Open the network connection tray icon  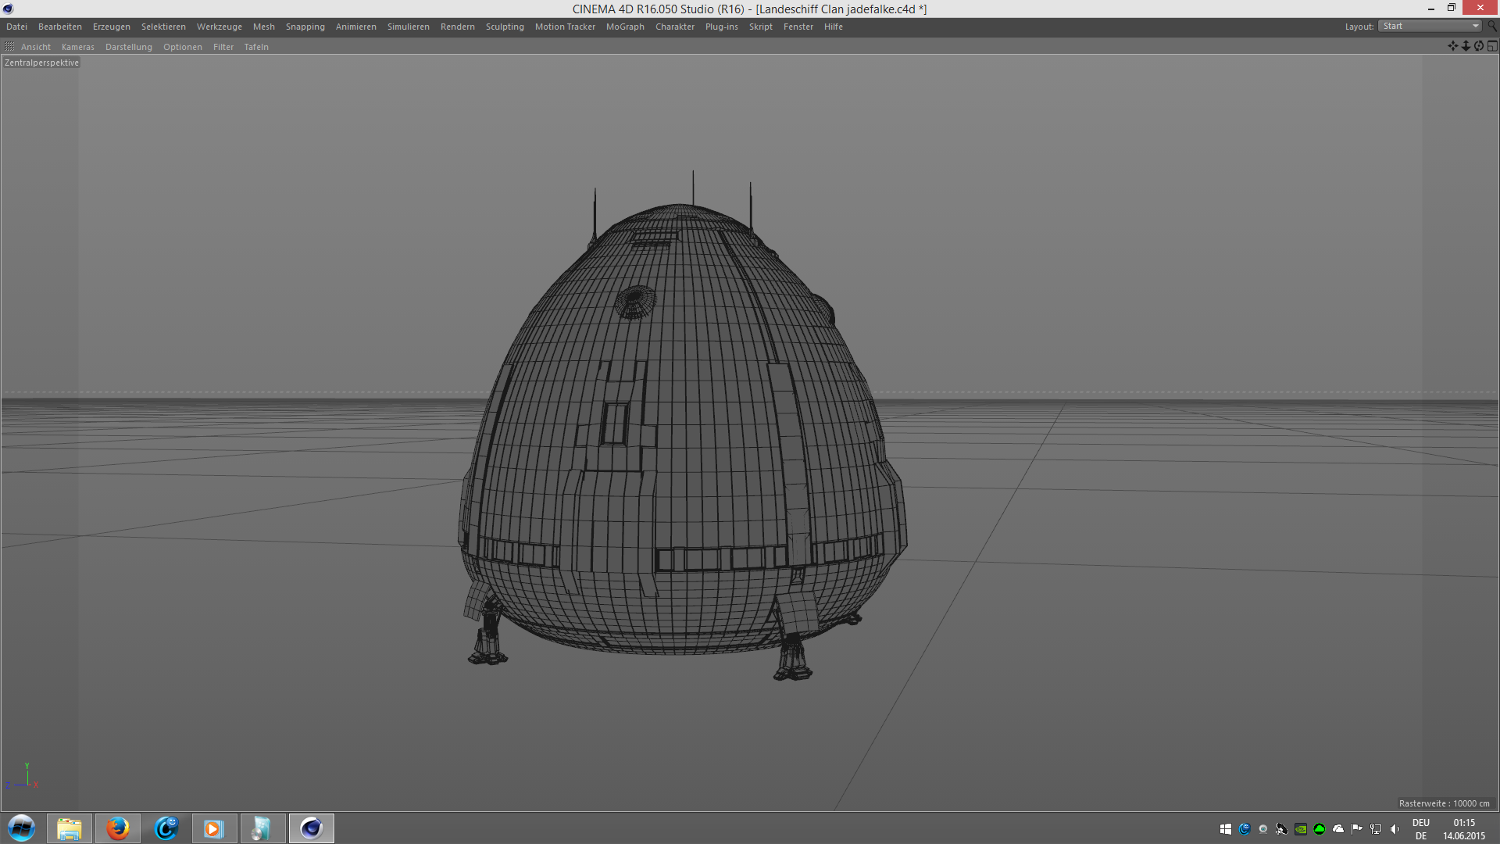(x=1376, y=829)
